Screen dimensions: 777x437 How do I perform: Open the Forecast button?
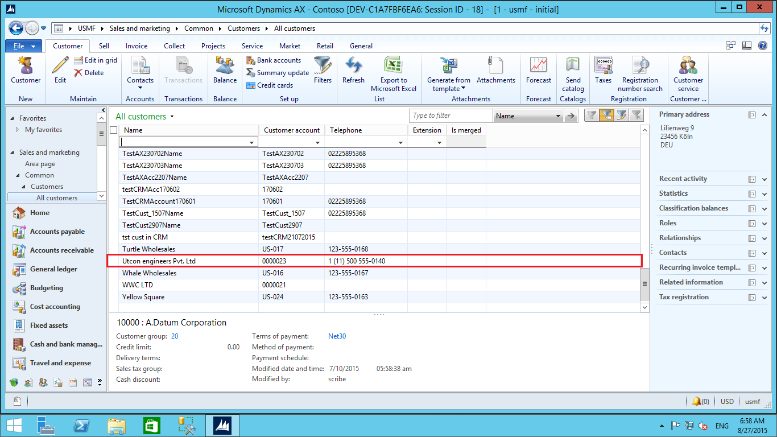click(x=539, y=71)
